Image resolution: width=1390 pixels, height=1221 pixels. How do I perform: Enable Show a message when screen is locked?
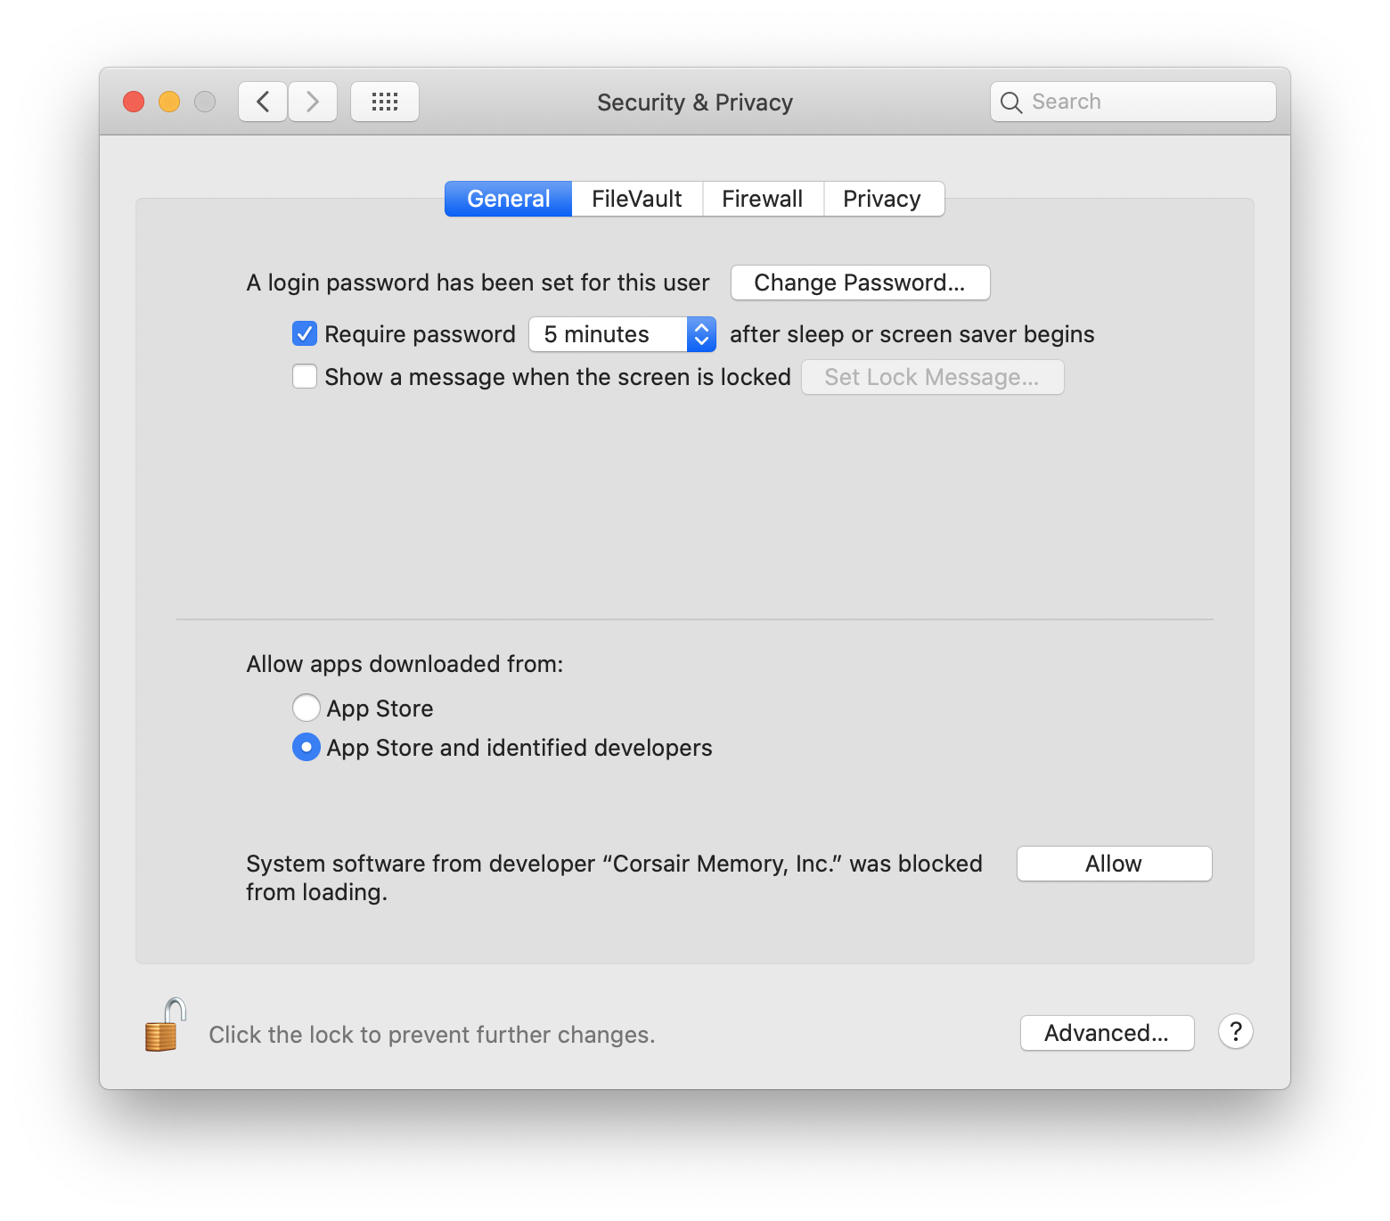point(304,376)
